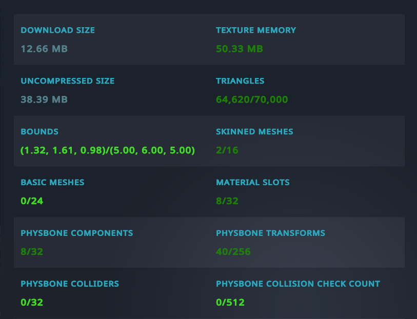Select the PHYSBONE COMPONENTS label
The width and height of the screenshot is (417, 319).
77,233
